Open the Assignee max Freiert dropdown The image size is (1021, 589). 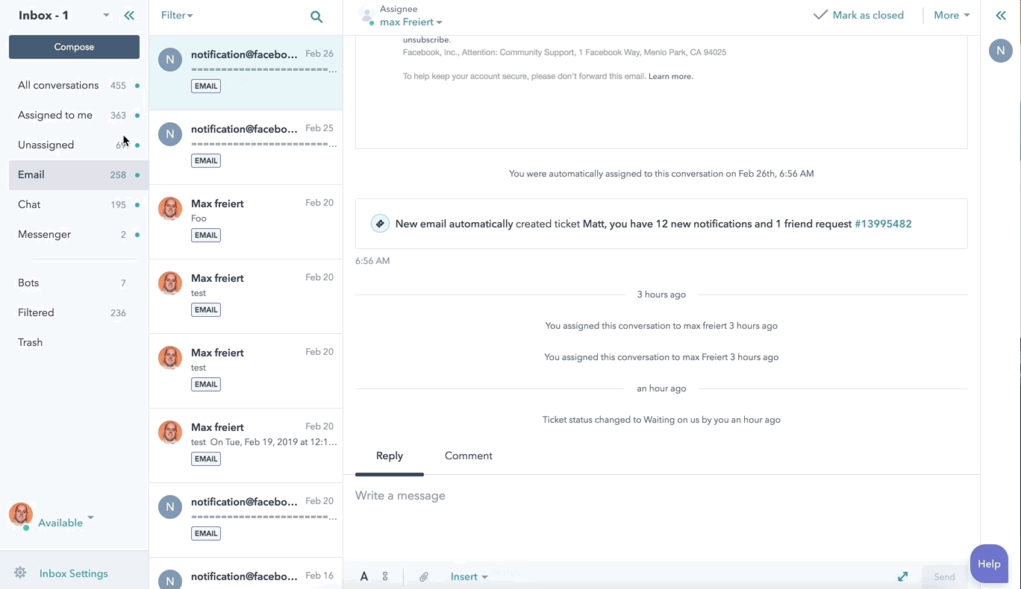[x=410, y=22]
